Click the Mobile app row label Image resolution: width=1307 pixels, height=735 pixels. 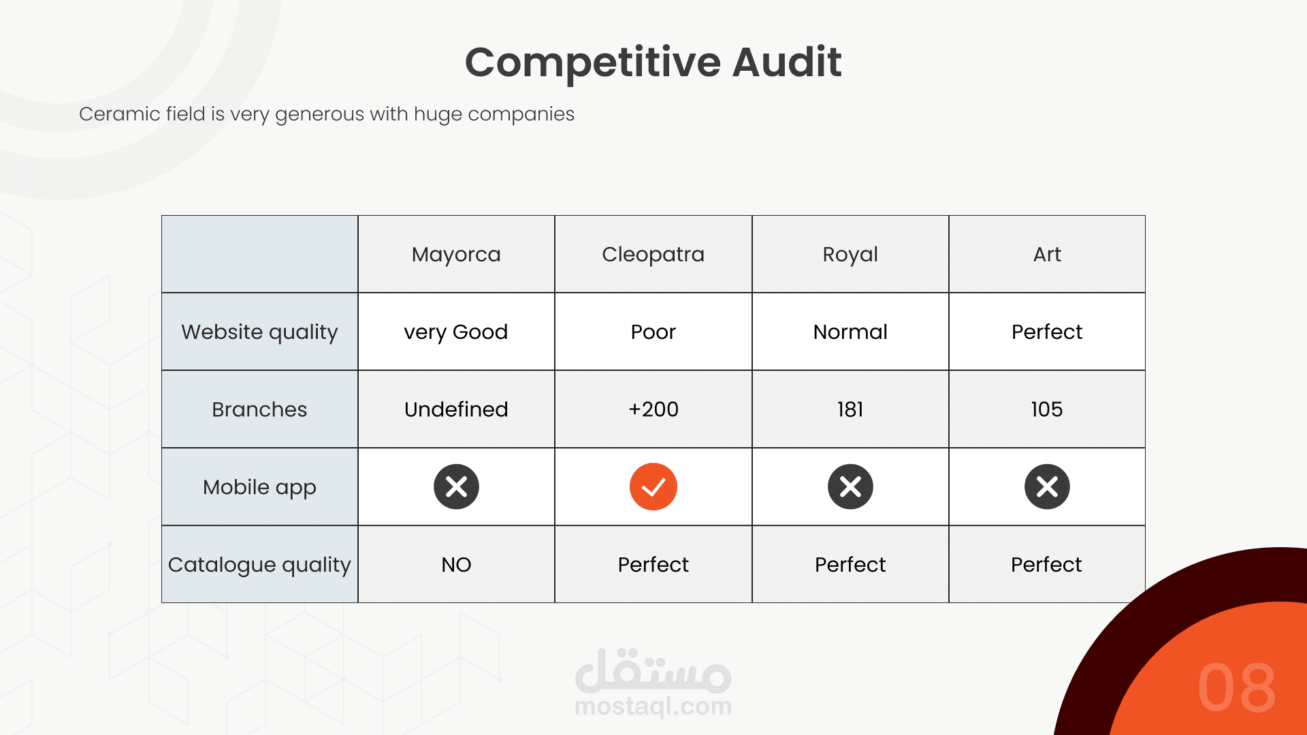[259, 487]
